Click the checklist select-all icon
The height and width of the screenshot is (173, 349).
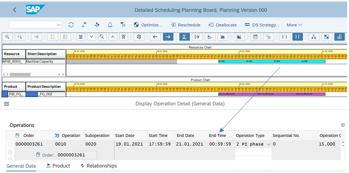(53, 37)
